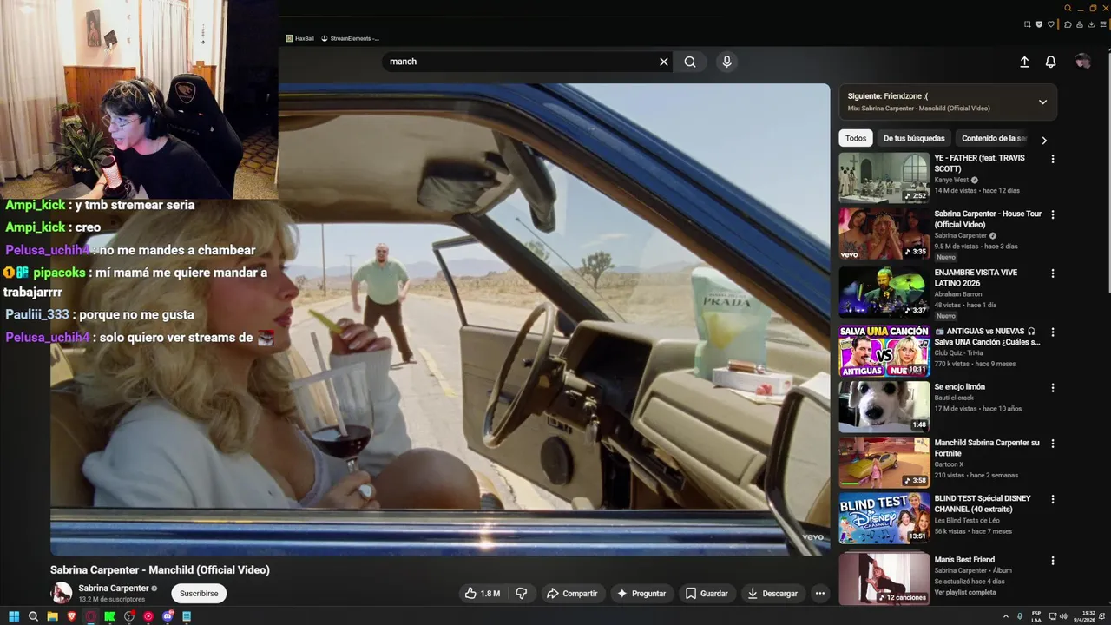1111x625 pixels.
Task: Open the browser ad-blocker shield icon
Action: (x=1040, y=24)
